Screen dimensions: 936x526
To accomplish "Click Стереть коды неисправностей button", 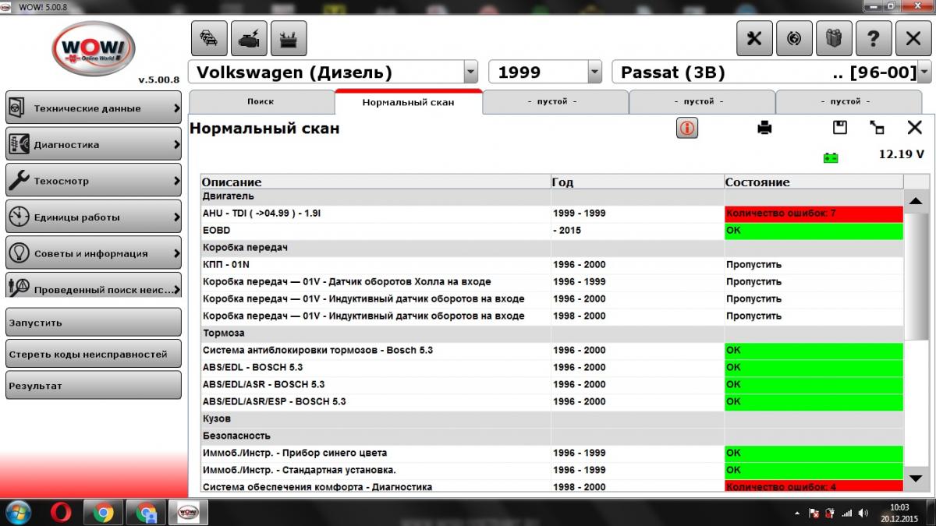I will 94,354.
